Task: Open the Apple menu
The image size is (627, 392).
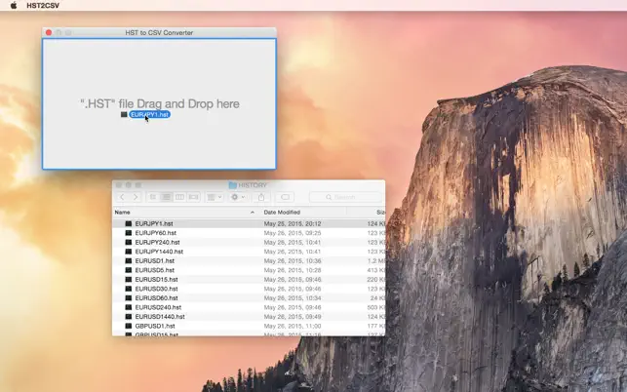Action: 14,6
